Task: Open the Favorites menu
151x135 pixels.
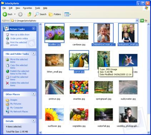Action: pyautogui.click(x=27, y=8)
